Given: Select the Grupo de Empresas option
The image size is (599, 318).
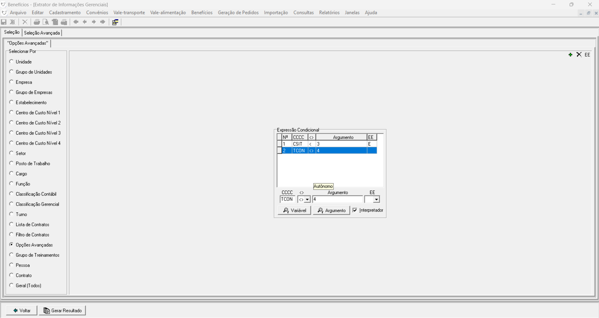Looking at the screenshot, I should (12, 92).
